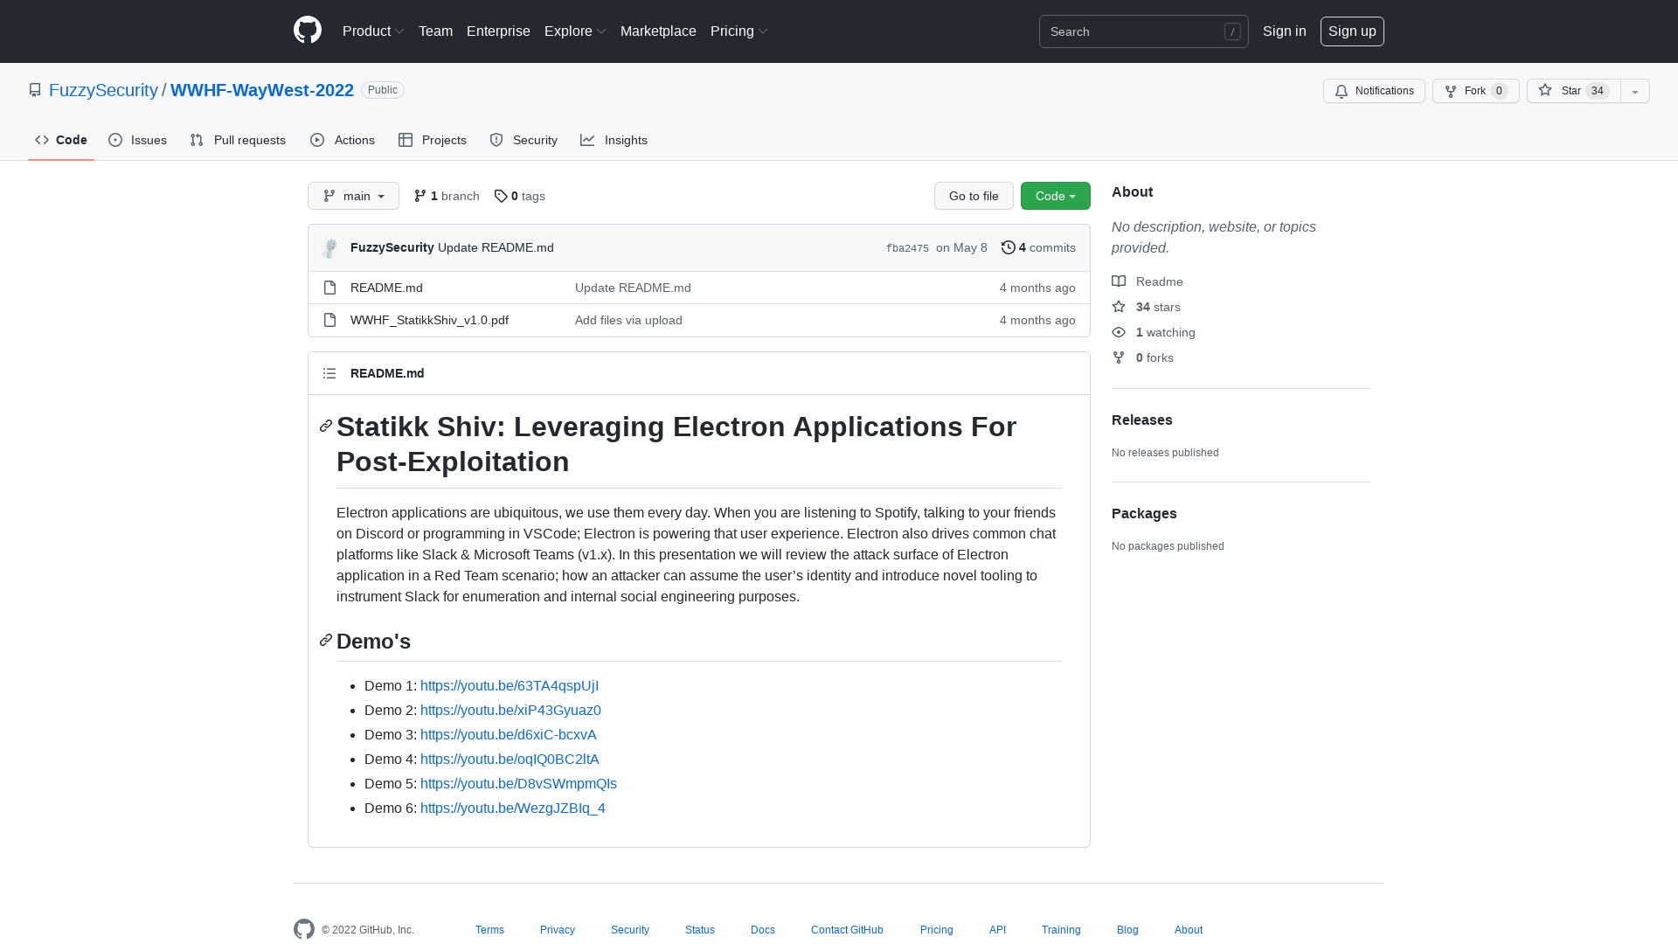This screenshot has width=1678, height=944.
Task: Switch to the Actions tab
Action: click(343, 140)
